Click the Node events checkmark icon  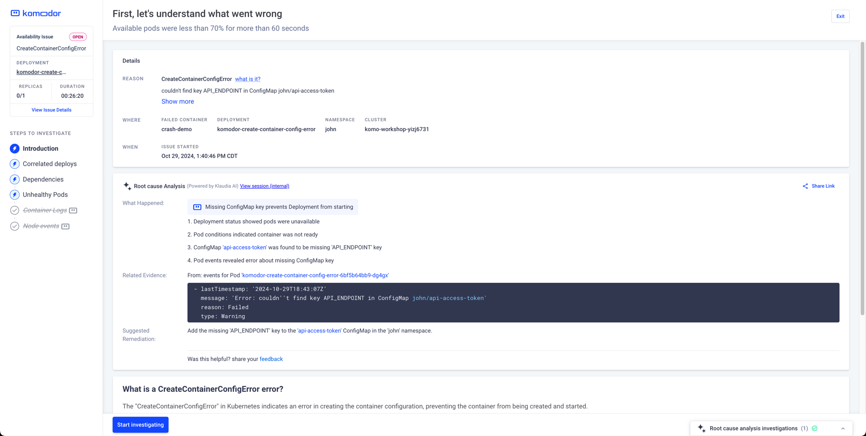click(x=15, y=226)
